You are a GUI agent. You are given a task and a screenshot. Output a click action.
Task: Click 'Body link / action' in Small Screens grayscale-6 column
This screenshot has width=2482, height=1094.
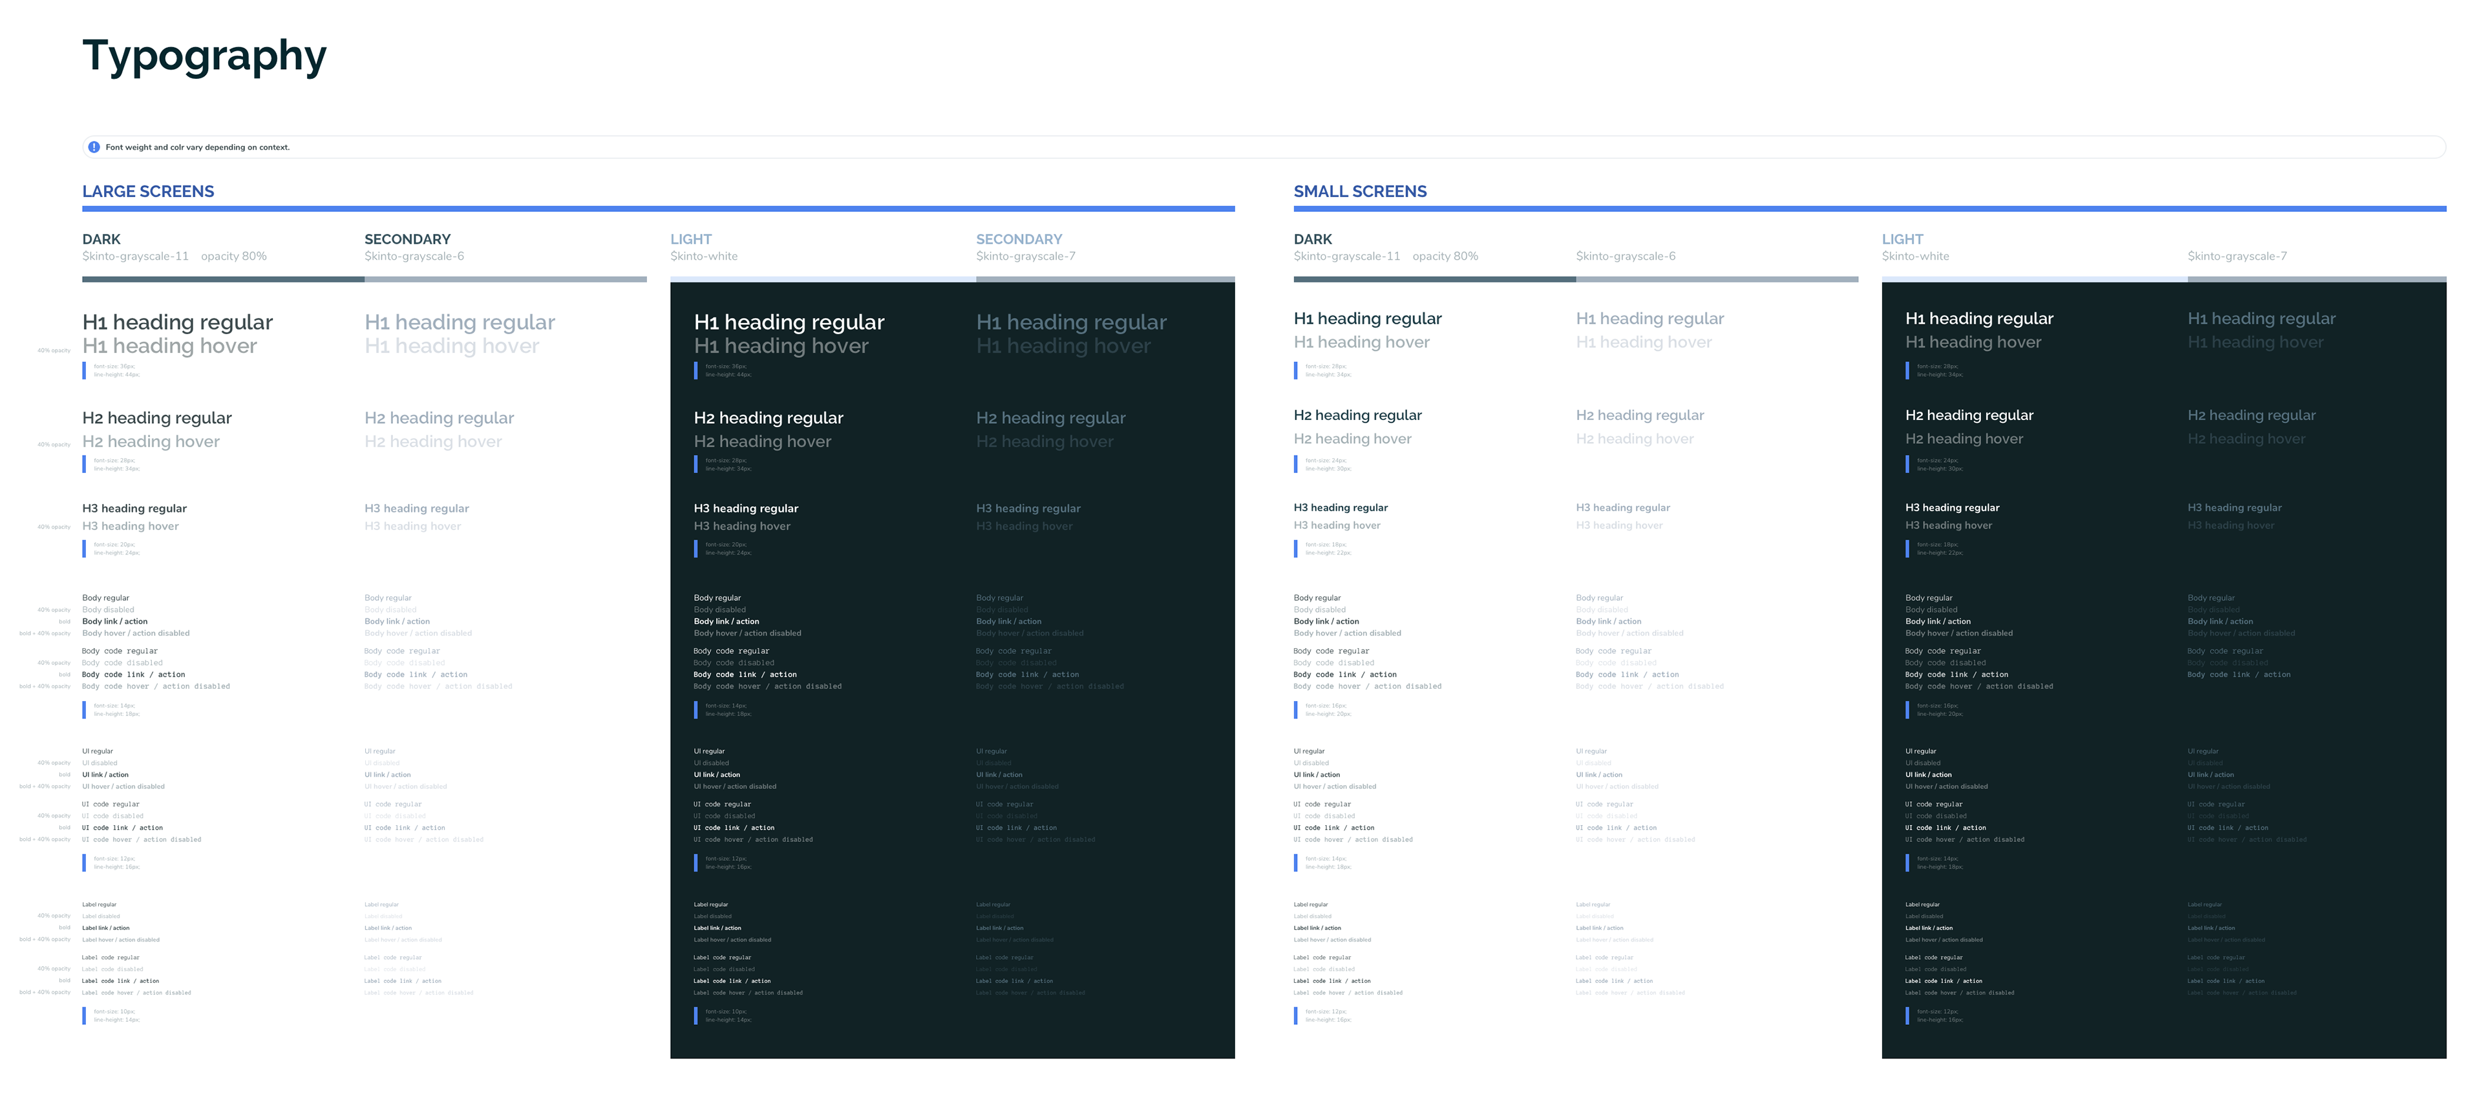pos(1608,621)
